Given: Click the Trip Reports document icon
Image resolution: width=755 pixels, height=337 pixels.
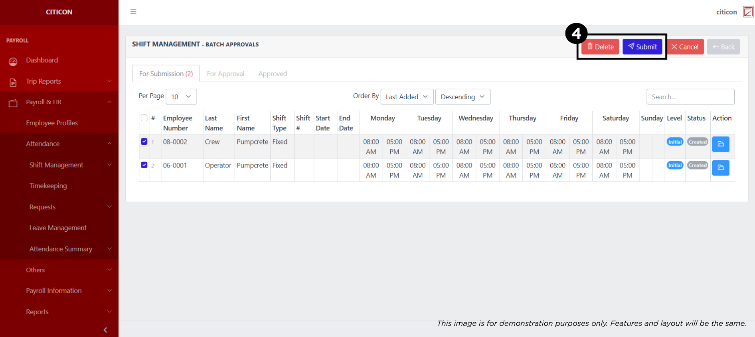Looking at the screenshot, I should click(13, 82).
